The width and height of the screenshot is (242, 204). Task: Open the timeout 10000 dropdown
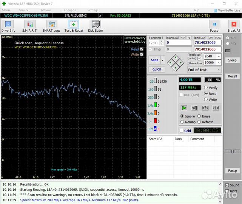[x=219, y=63]
